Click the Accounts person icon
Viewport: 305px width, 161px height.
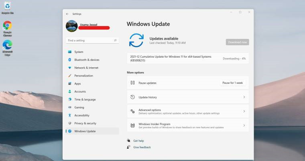tap(70, 91)
